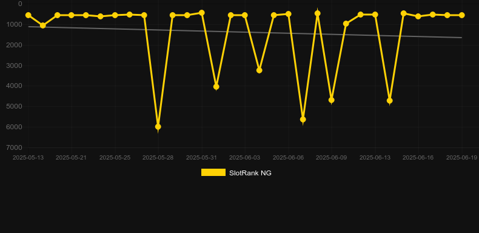Click the SlotRank NG legend label

point(250,173)
